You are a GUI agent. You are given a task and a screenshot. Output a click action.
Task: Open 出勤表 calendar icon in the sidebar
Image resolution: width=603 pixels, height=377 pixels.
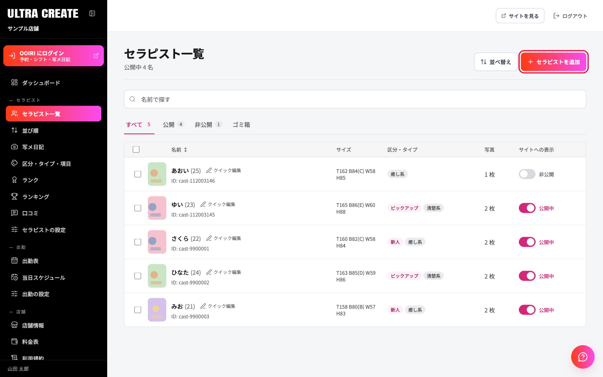pos(14,261)
